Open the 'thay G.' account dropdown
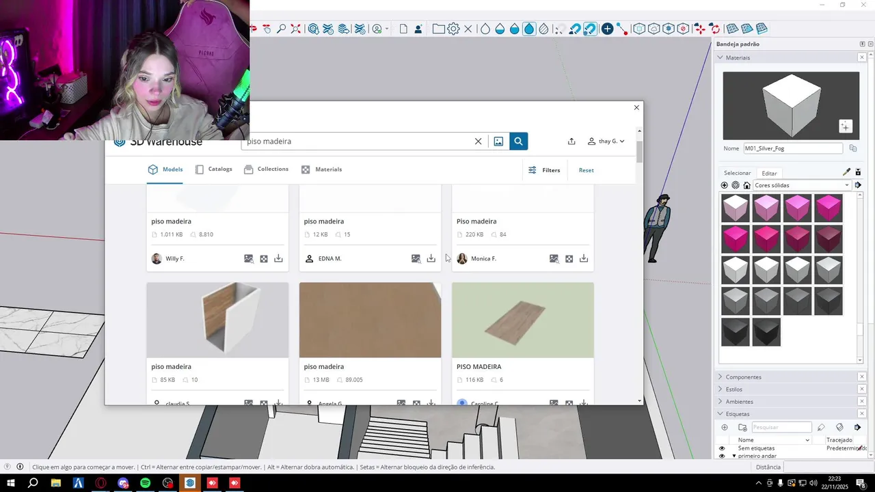The image size is (875, 492). click(606, 141)
